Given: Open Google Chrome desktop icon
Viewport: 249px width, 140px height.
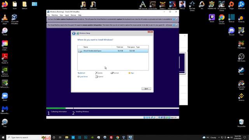Looking at the screenshot, I should [222, 19].
